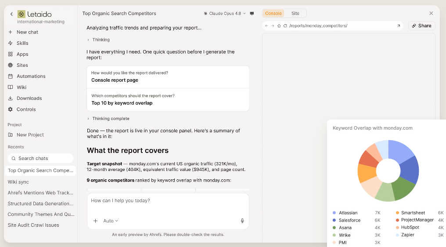Click the donut chart center
446x247 pixels.
click(388, 171)
